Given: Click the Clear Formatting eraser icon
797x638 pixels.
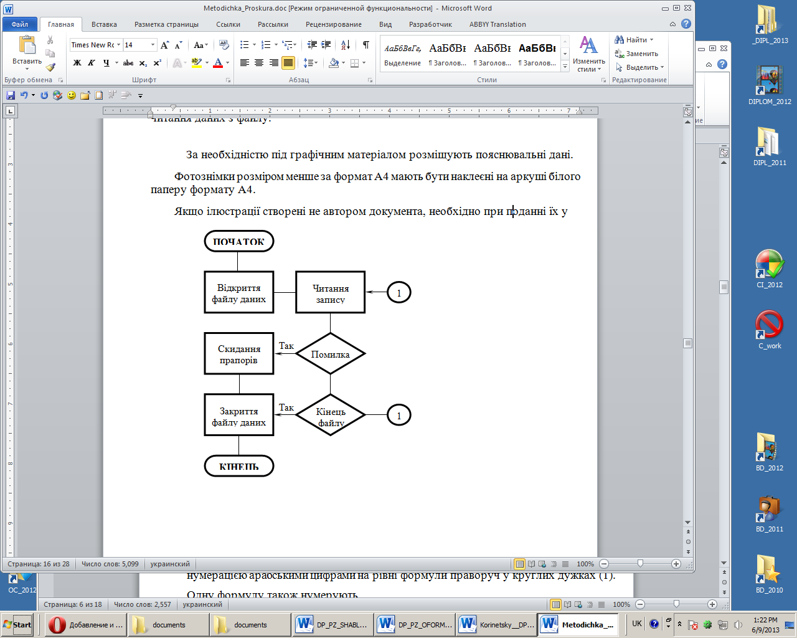Looking at the screenshot, I should point(224,45).
